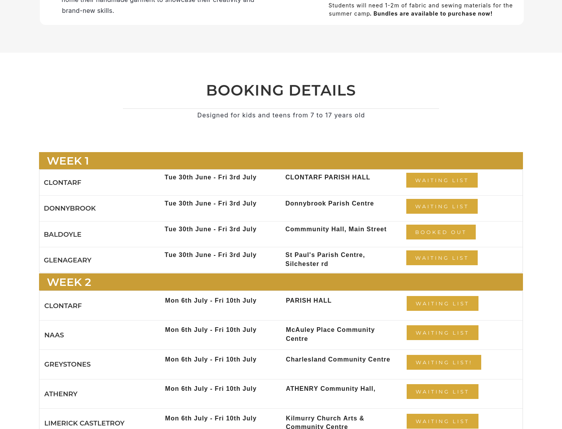Click Waiting List for Limerick Castletroy
The width and height of the screenshot is (562, 429).
click(x=443, y=421)
